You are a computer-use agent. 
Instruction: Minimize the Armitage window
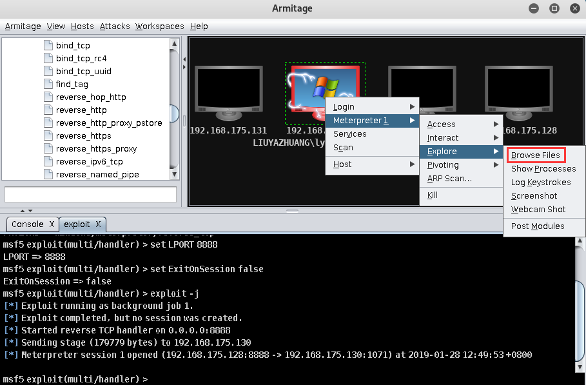tap(534, 8)
